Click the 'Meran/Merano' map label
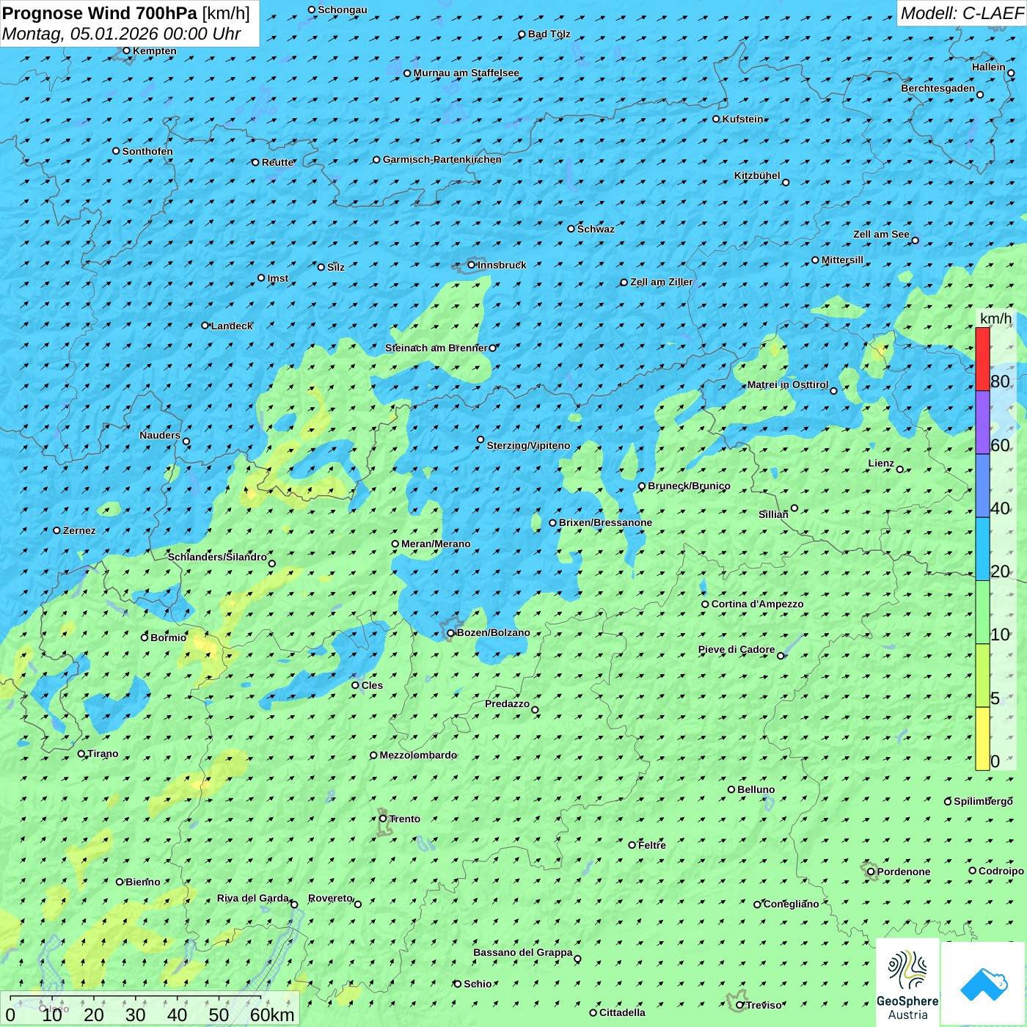Image resolution: width=1027 pixels, height=1027 pixels. point(436,544)
